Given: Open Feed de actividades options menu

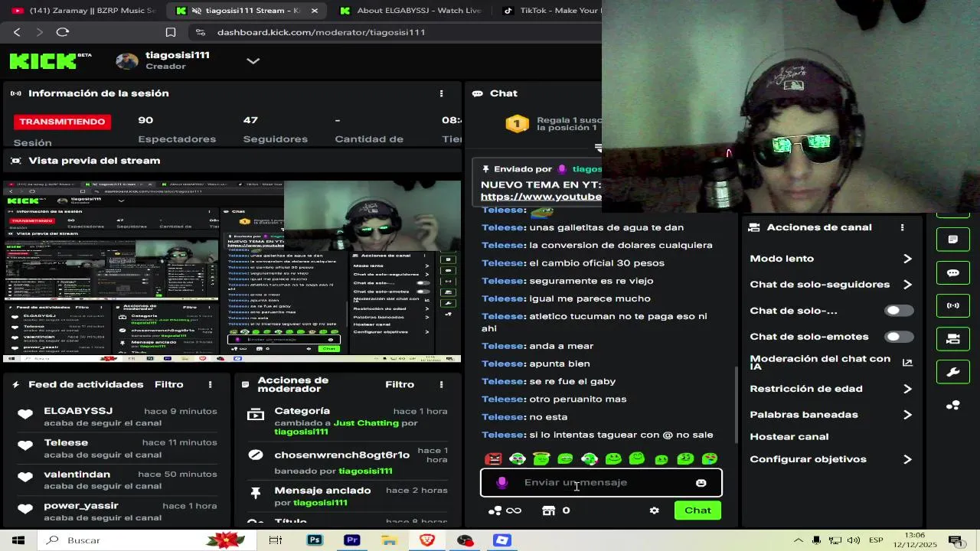Looking at the screenshot, I should [x=210, y=384].
